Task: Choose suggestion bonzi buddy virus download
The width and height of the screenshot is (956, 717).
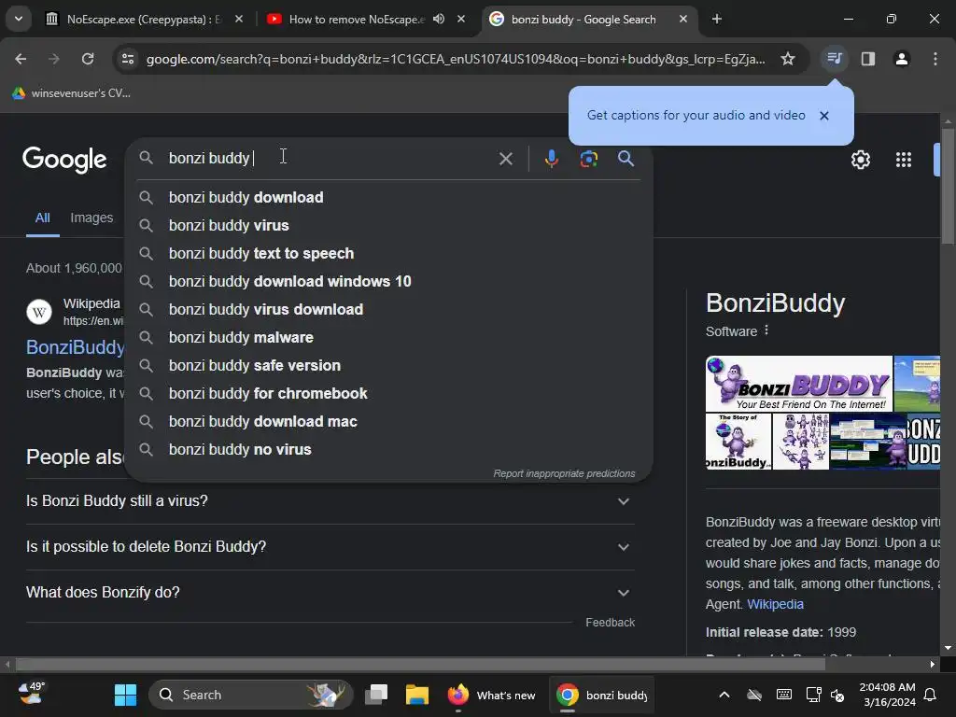Action: (x=389, y=310)
